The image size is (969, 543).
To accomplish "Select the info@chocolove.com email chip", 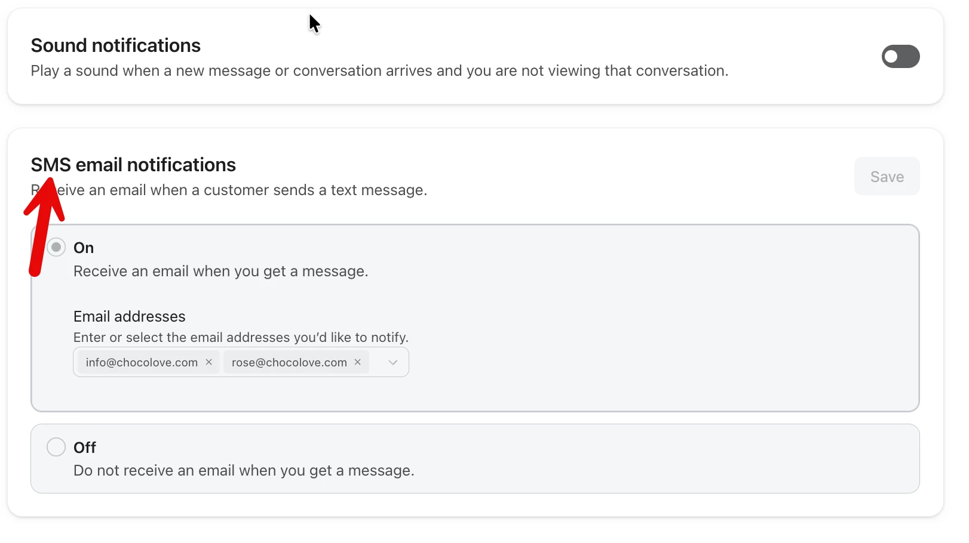I will [x=142, y=362].
